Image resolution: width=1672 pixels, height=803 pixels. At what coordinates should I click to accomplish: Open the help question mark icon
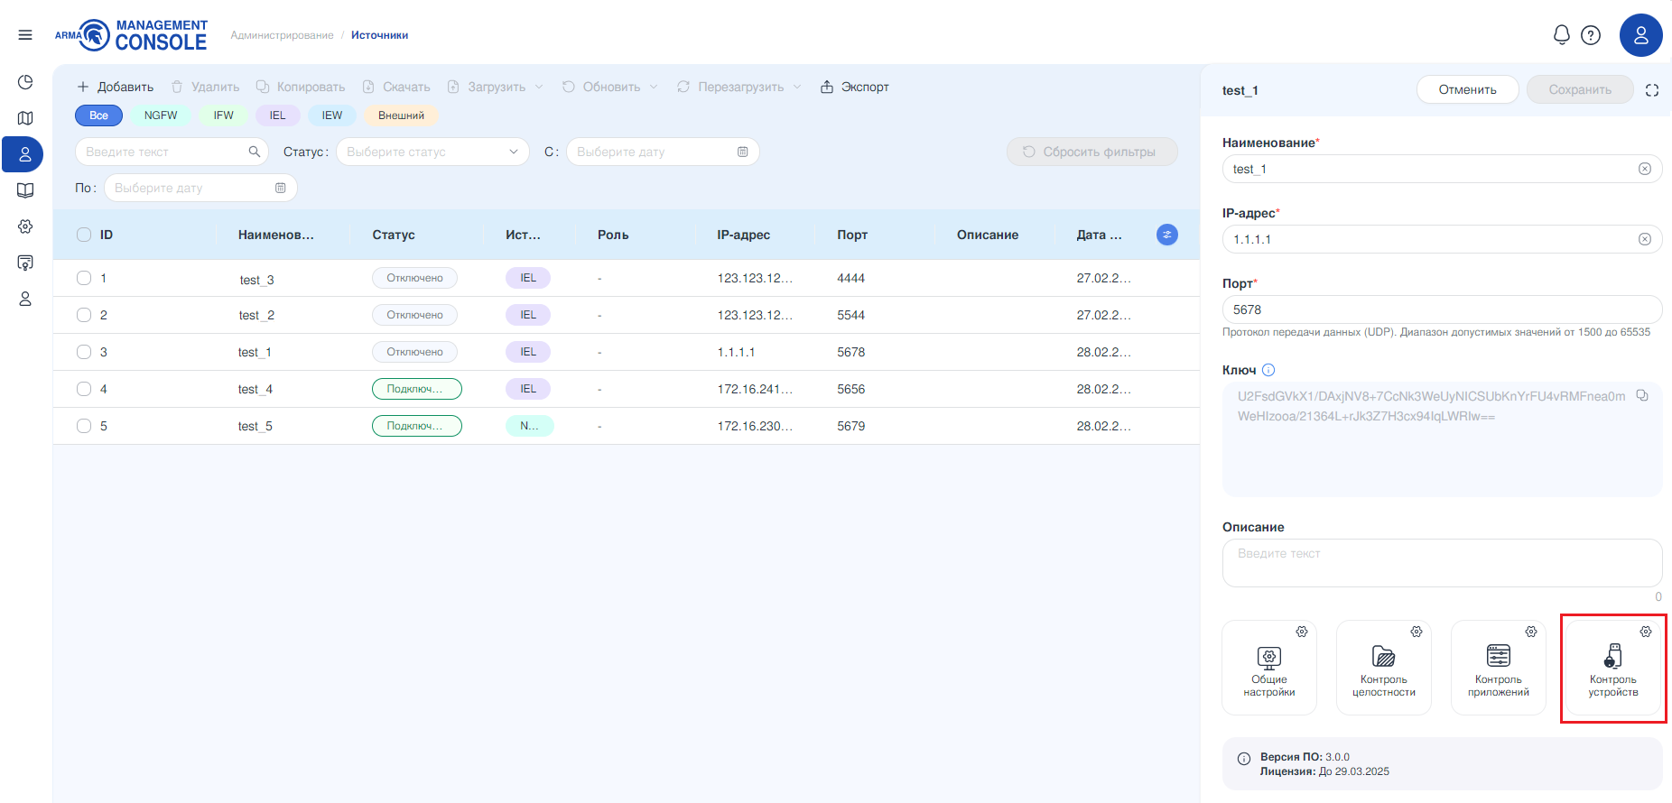(1591, 35)
